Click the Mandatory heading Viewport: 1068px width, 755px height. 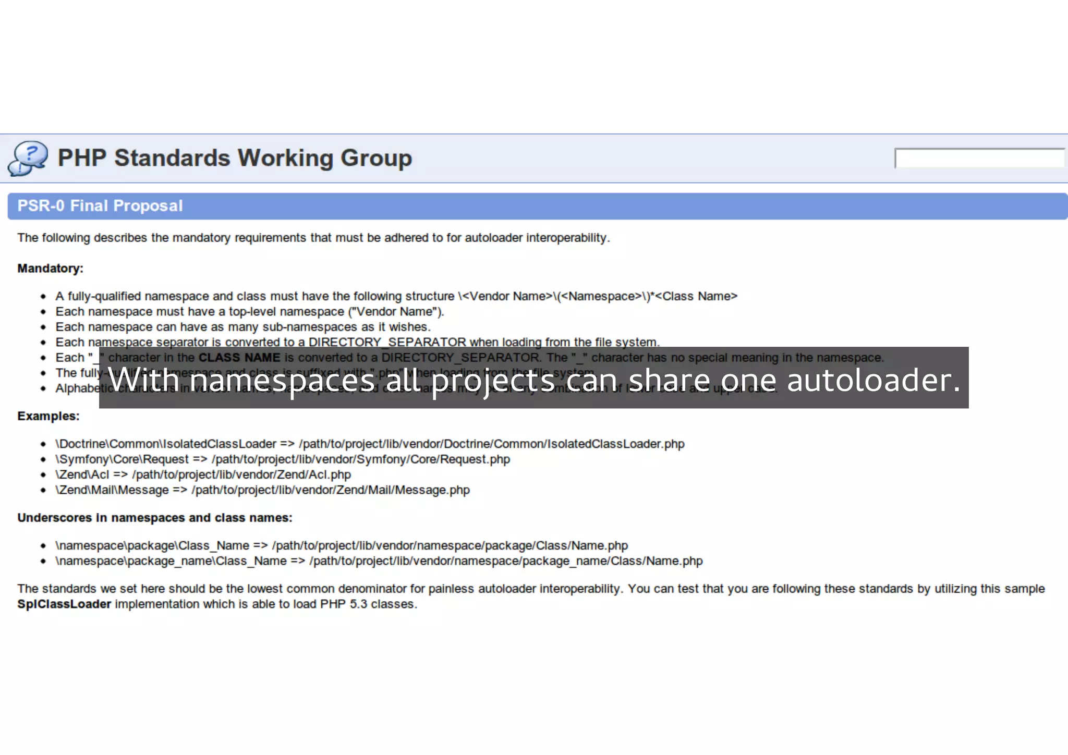[x=50, y=268]
